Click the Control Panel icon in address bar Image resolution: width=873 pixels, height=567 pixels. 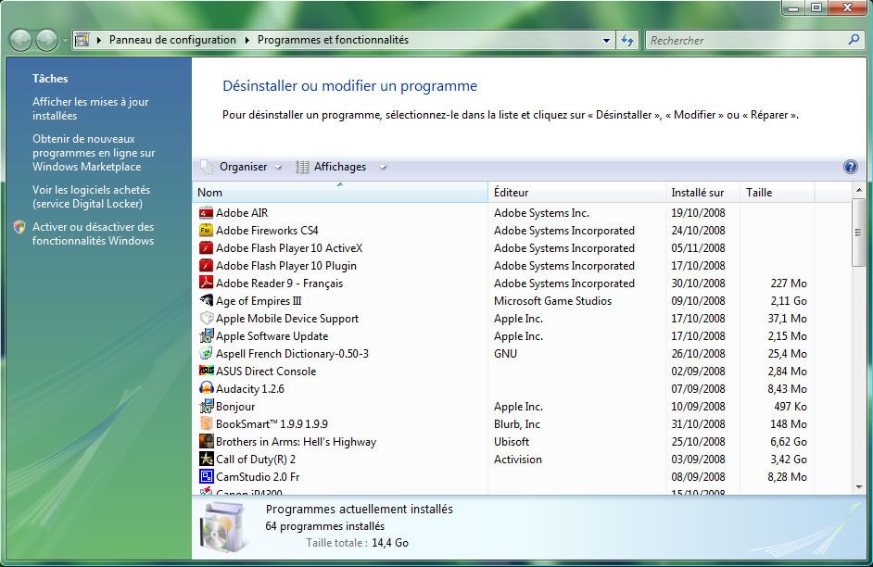pos(82,40)
